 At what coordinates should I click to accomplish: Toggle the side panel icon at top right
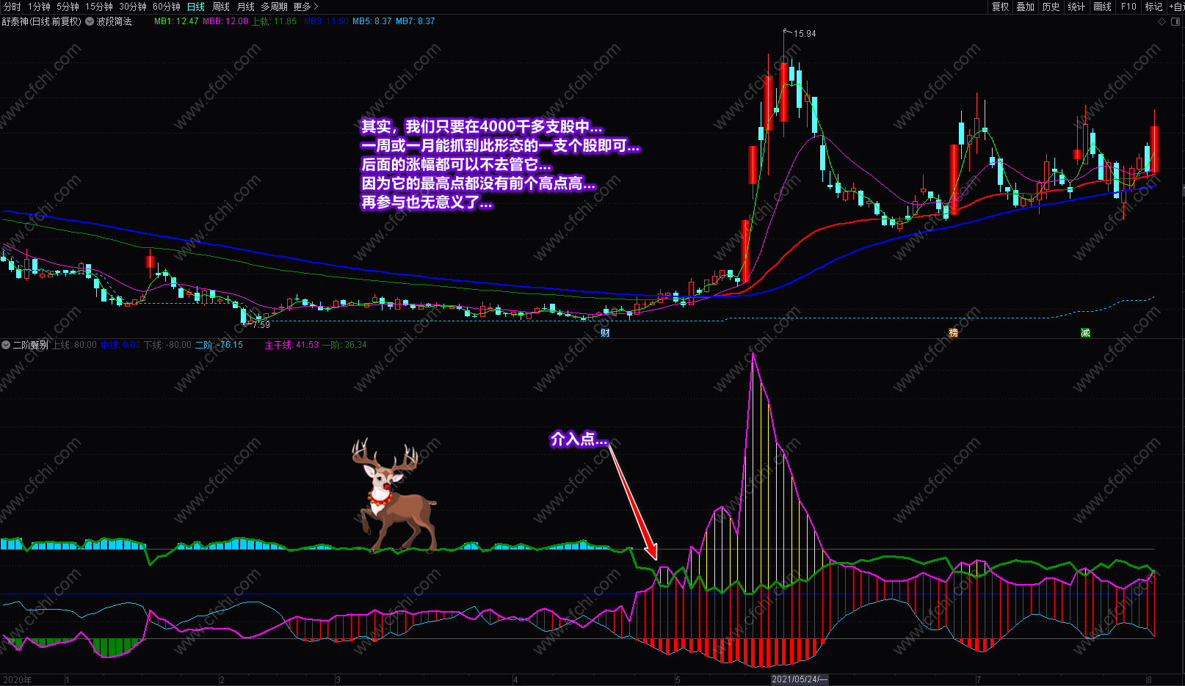pyautogui.click(x=1175, y=21)
